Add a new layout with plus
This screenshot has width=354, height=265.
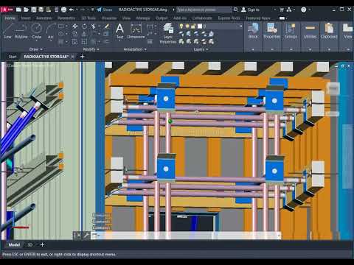tap(42, 245)
